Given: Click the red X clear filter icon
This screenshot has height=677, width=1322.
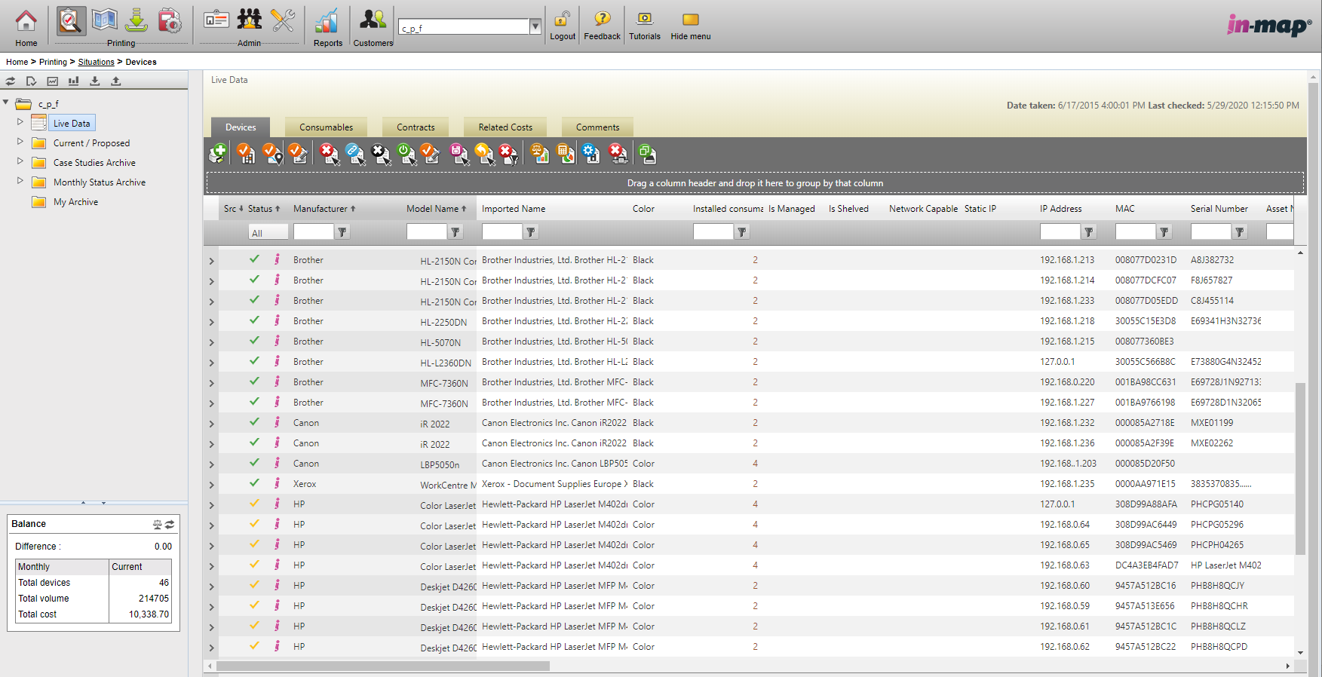Looking at the screenshot, I should pyautogui.click(x=509, y=154).
